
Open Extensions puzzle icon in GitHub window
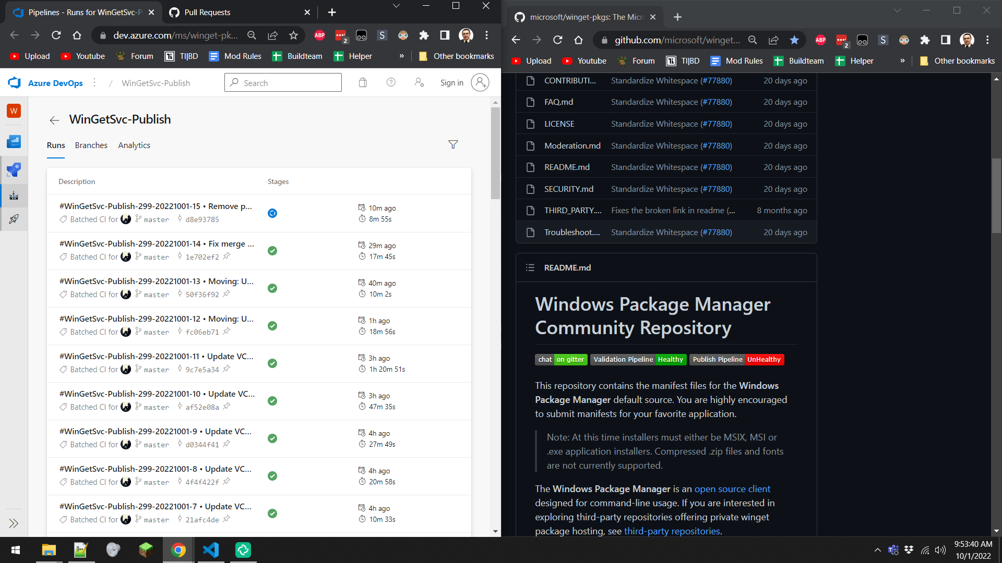click(x=925, y=40)
